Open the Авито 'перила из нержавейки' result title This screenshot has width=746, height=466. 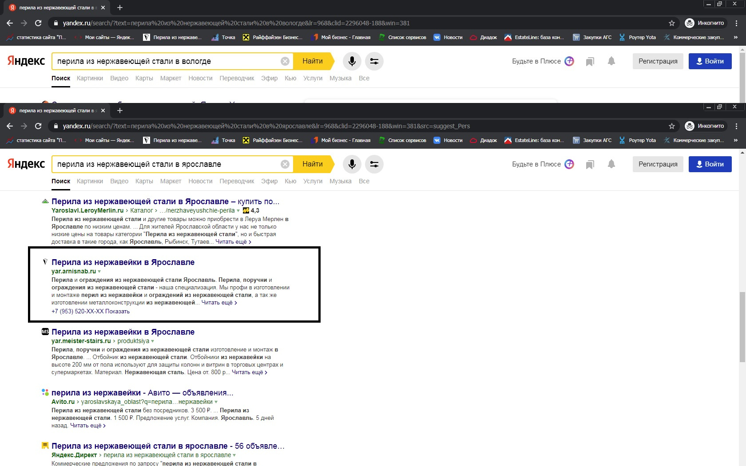pyautogui.click(x=142, y=393)
